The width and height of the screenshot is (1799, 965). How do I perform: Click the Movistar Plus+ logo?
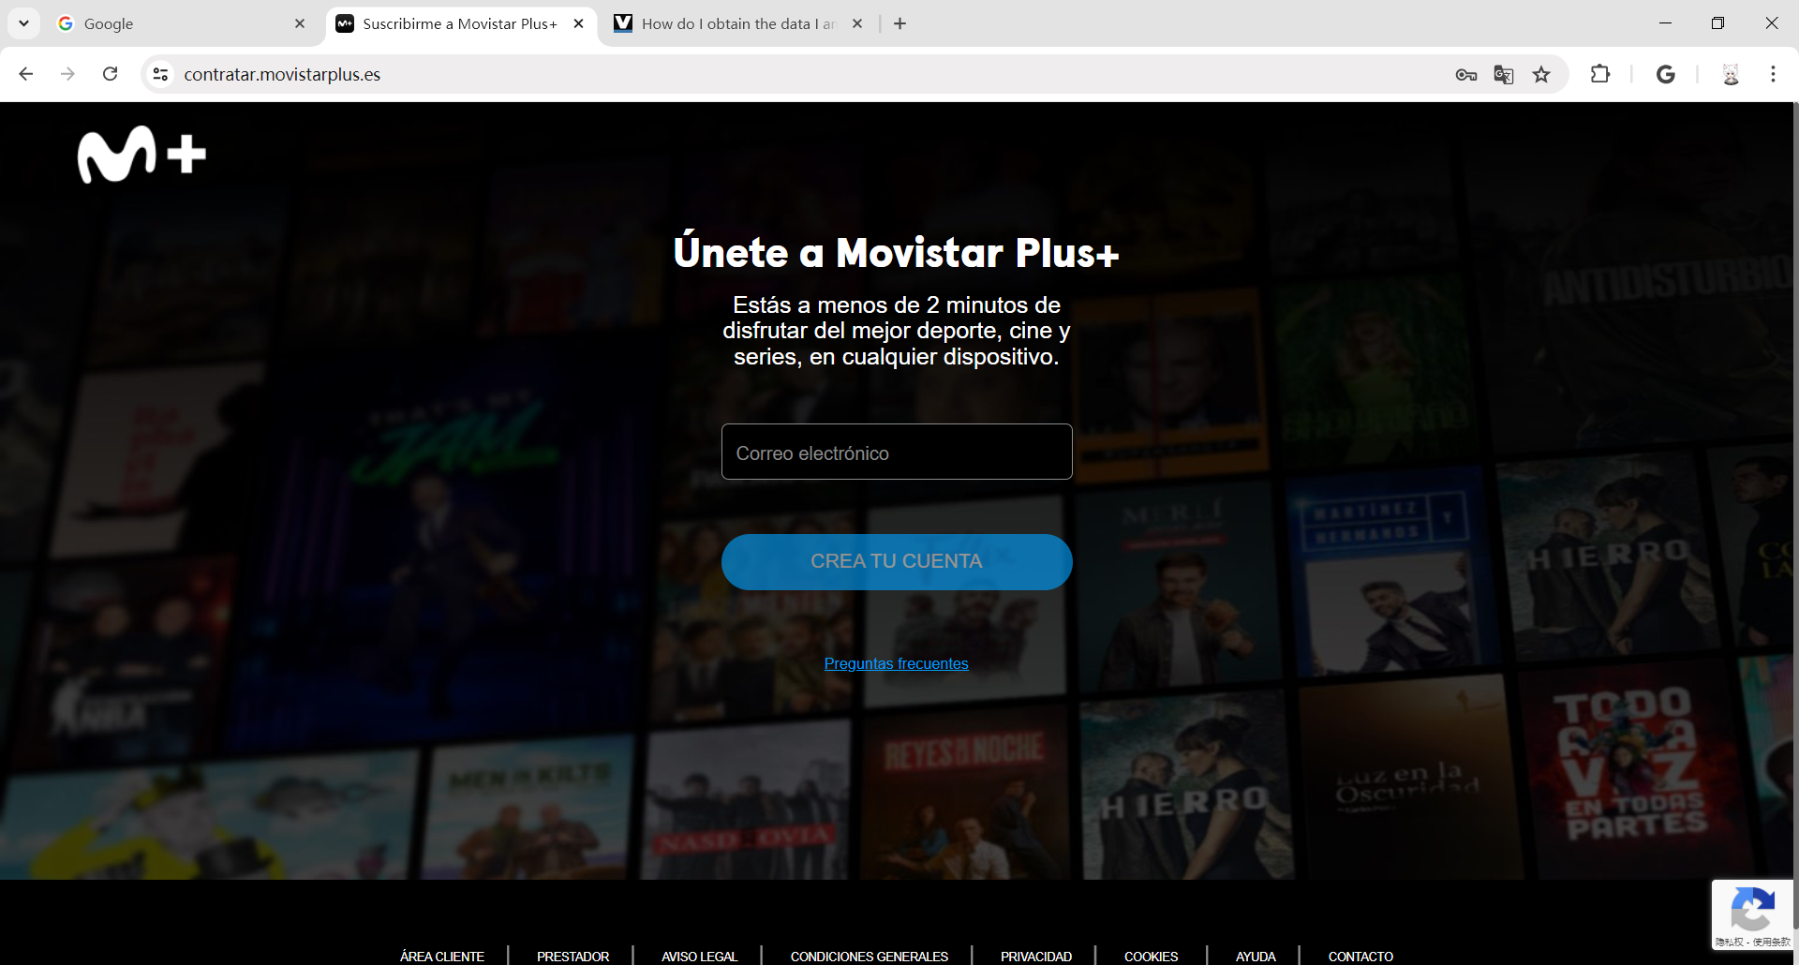tap(141, 155)
